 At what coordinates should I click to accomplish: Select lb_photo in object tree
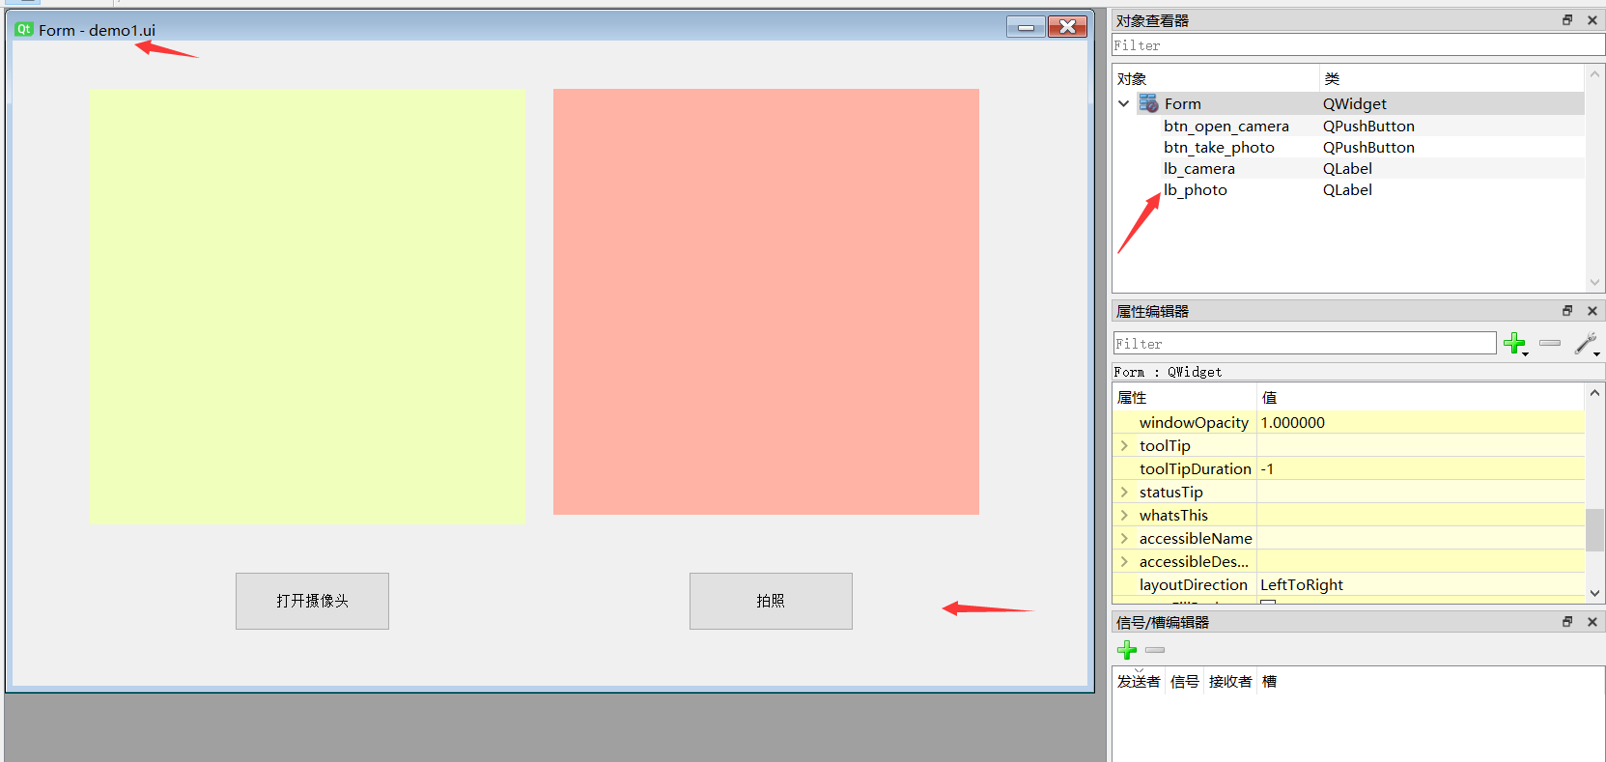[x=1195, y=189]
